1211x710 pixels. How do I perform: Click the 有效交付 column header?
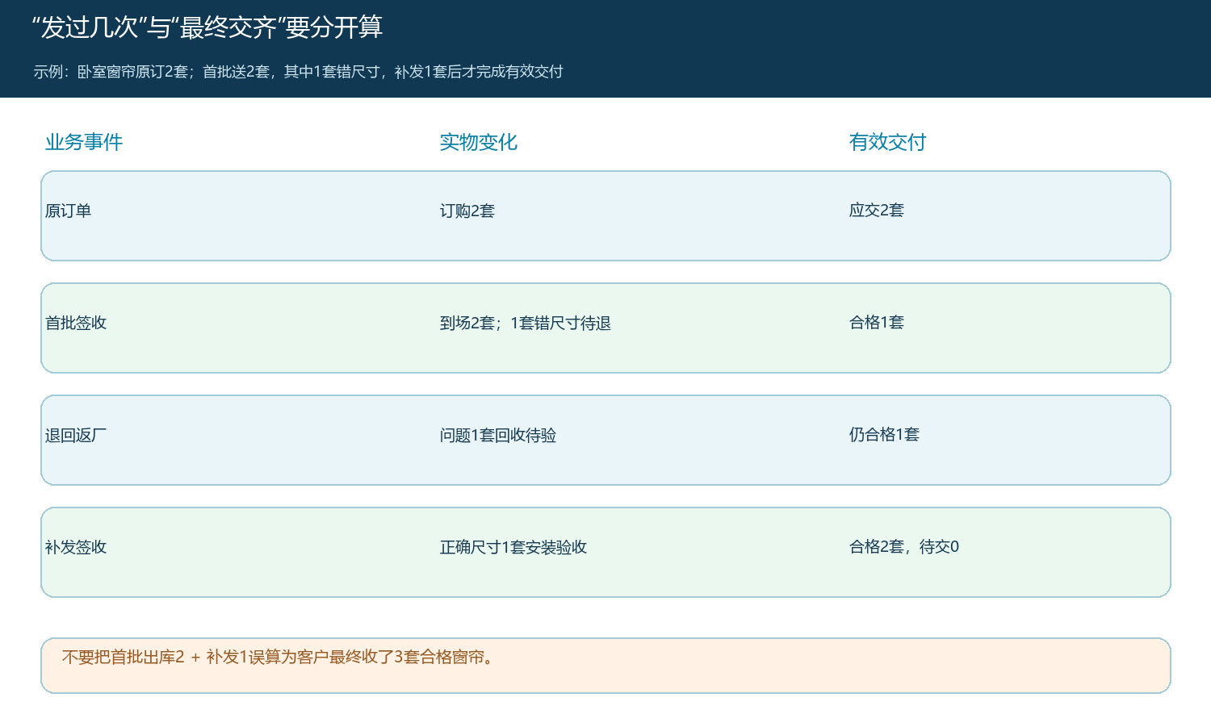[x=887, y=142]
